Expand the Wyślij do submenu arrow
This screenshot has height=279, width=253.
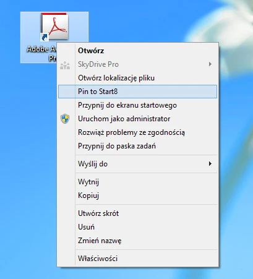pyautogui.click(x=210, y=164)
